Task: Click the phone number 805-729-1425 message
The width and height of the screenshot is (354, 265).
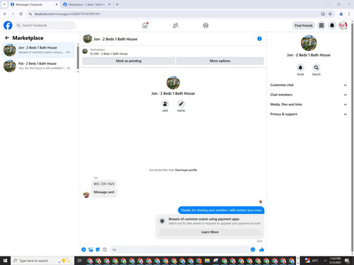Action: tap(104, 184)
